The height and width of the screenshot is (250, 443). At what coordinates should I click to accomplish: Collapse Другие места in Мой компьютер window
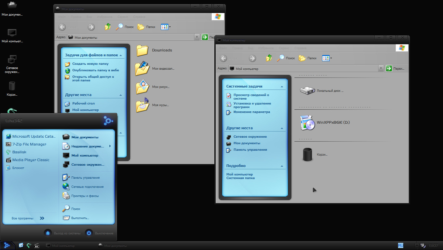(x=282, y=128)
